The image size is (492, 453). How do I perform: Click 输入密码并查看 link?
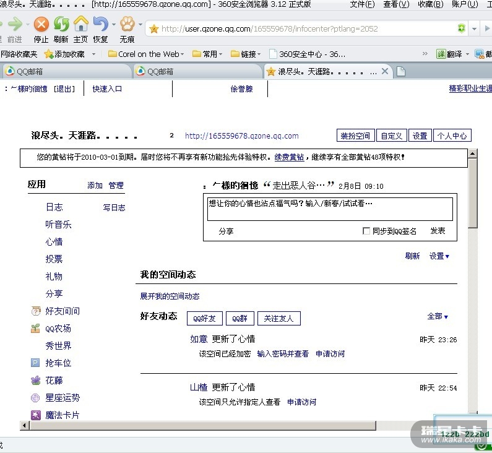click(x=283, y=354)
